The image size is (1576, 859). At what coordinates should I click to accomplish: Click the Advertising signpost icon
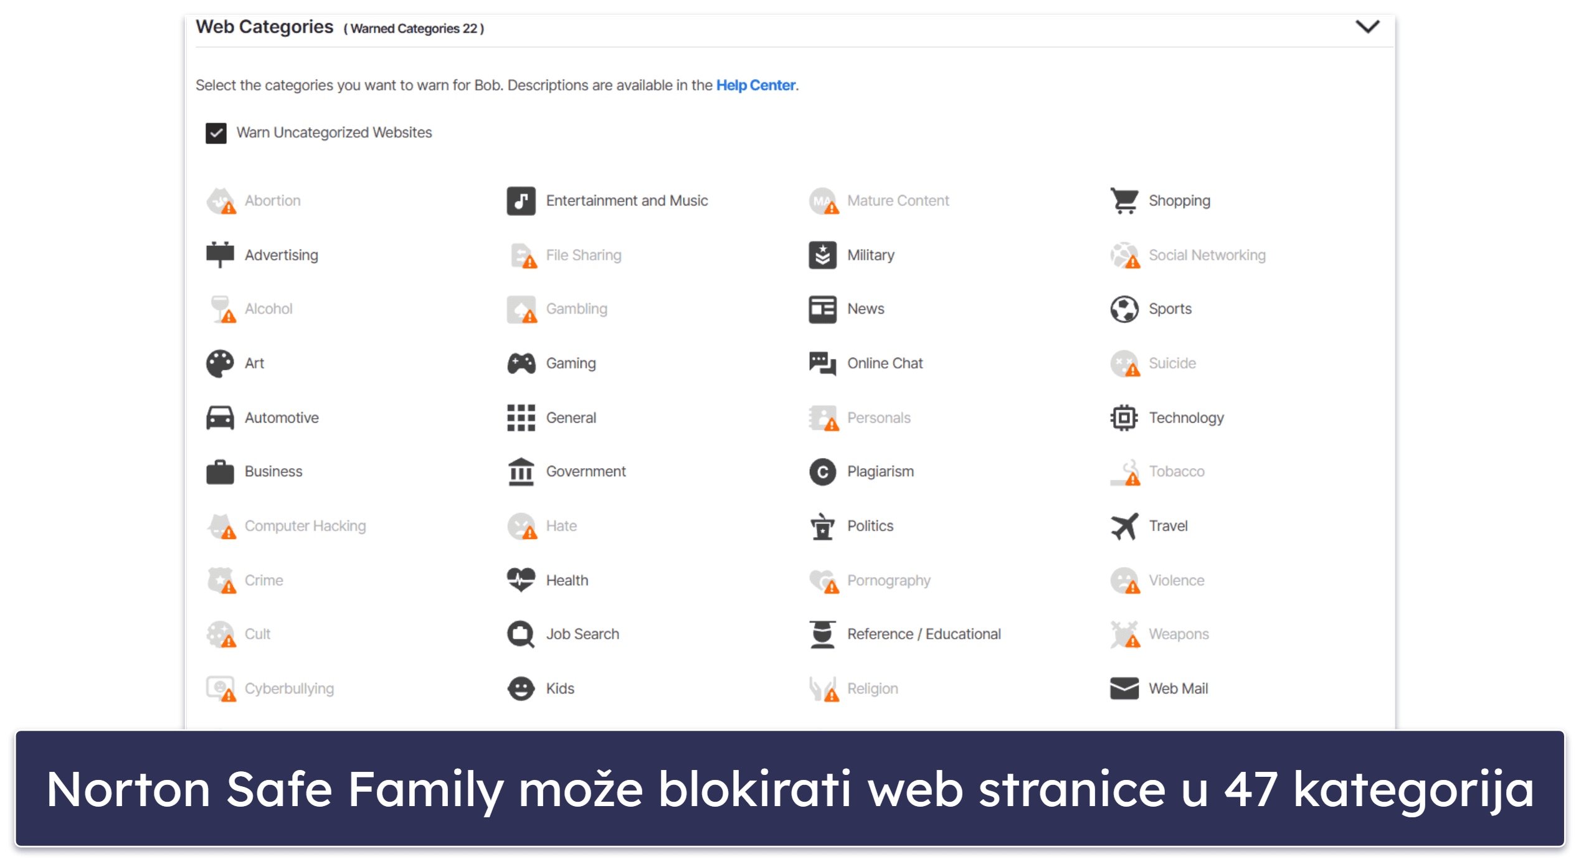pyautogui.click(x=220, y=255)
